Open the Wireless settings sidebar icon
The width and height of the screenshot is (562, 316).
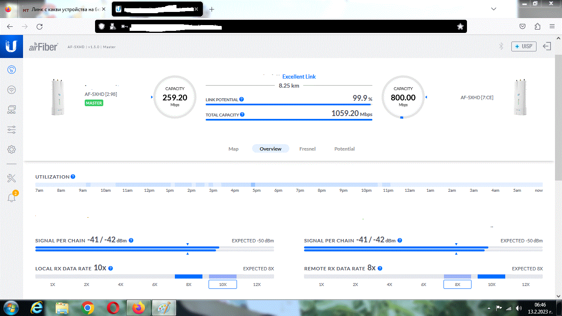tap(12, 90)
